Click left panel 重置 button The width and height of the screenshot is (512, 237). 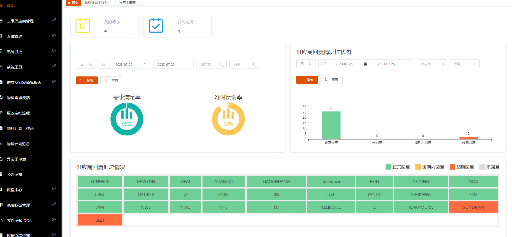point(111,80)
